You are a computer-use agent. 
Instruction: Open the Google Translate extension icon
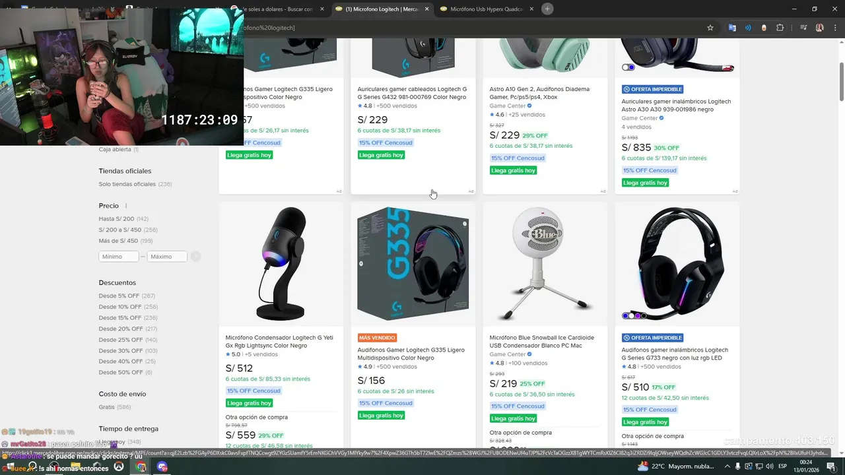pyautogui.click(x=732, y=28)
